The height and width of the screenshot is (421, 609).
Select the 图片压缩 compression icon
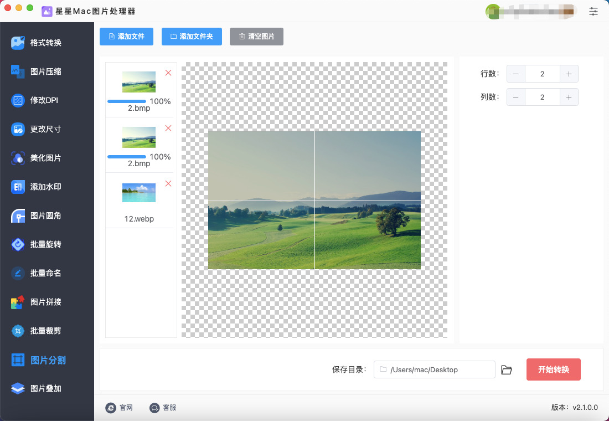click(x=18, y=71)
